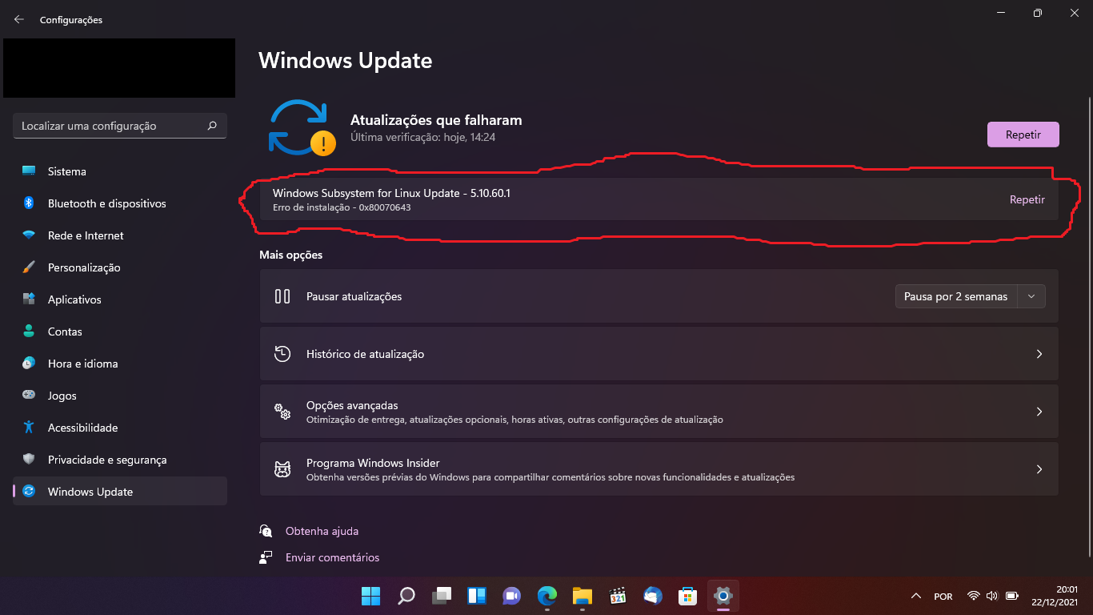Open Media Player Classic on taskbar
This screenshot has width=1093, height=615.
(x=617, y=596)
